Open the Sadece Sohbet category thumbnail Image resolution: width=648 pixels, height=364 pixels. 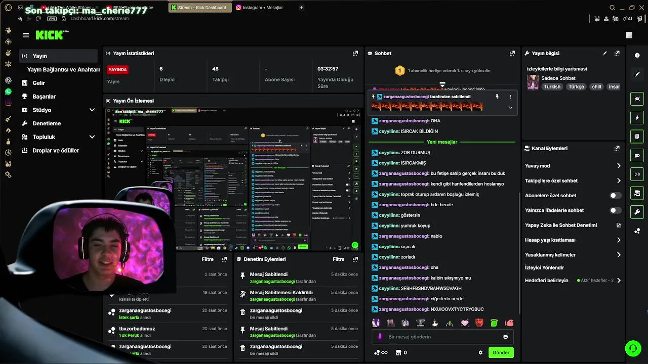pos(533,82)
